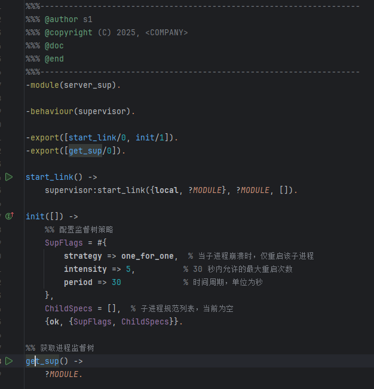The height and width of the screenshot is (389, 374).
Task: Open the implements-callback marker beside init([])
Action: pos(10,216)
